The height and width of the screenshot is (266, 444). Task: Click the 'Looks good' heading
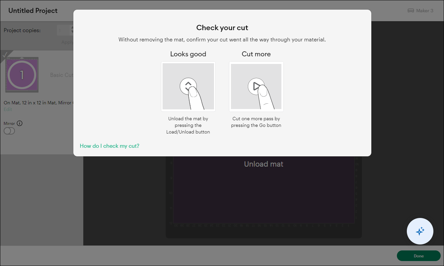pyautogui.click(x=188, y=54)
